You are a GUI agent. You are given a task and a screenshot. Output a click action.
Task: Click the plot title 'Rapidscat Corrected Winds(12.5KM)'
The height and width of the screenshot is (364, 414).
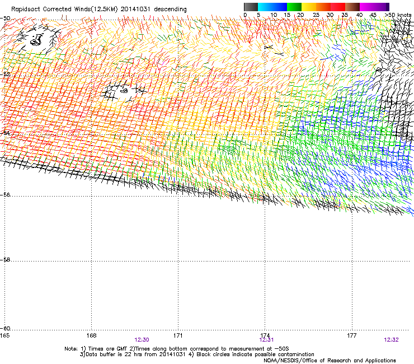(x=64, y=10)
